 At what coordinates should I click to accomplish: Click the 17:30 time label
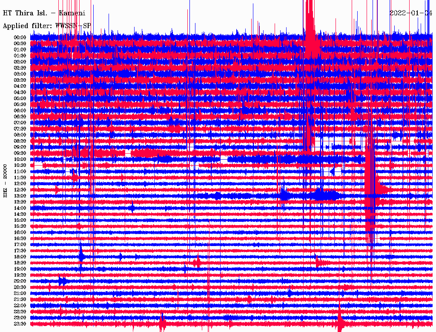coord(20,251)
